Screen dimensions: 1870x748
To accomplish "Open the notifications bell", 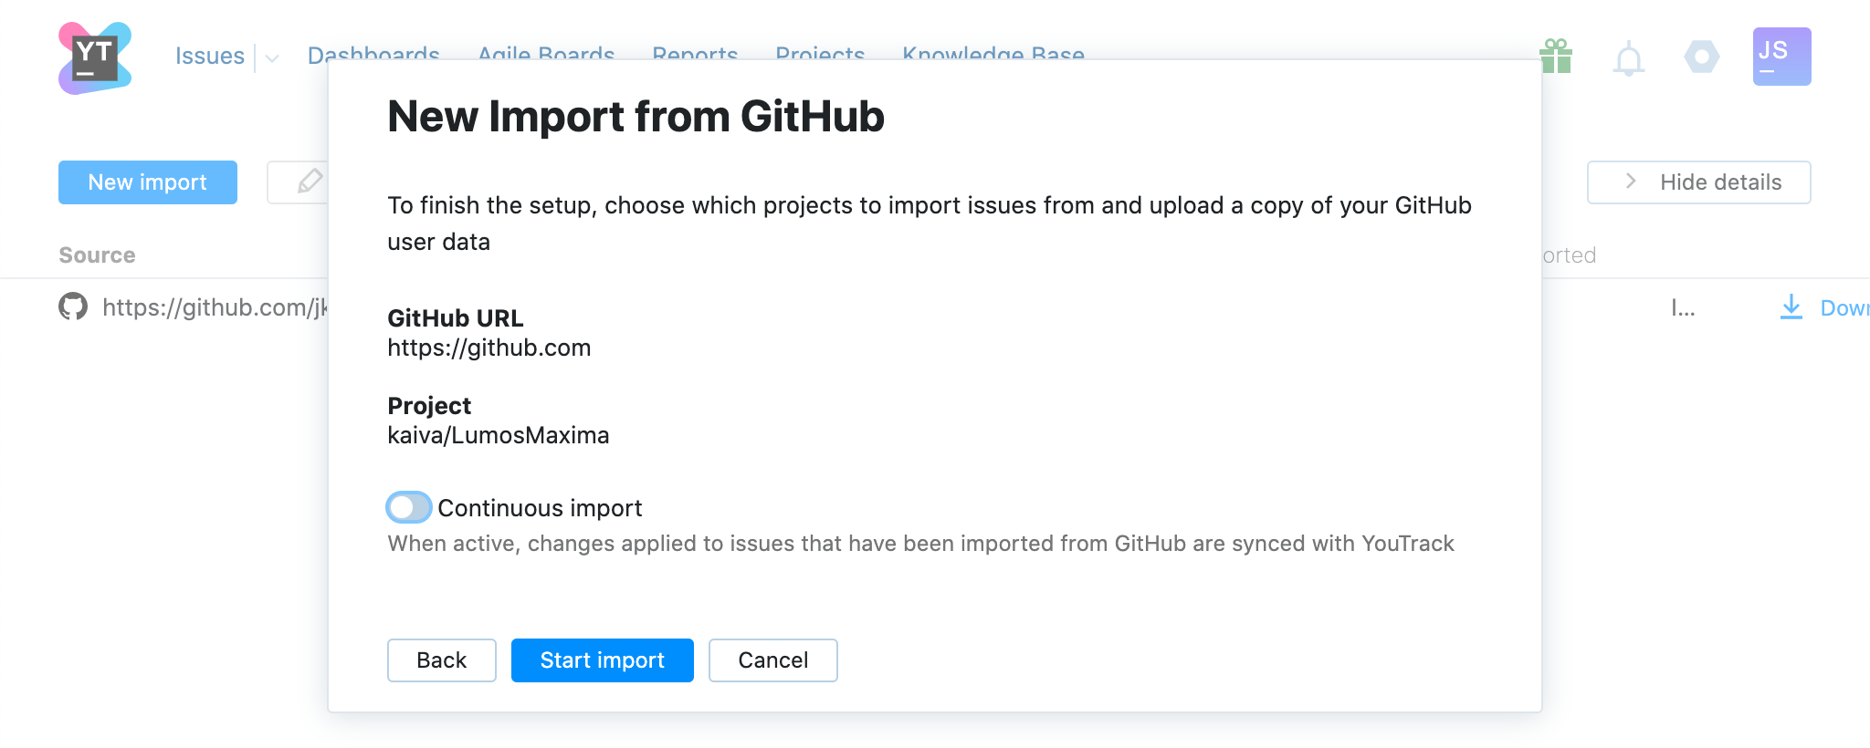I will point(1628,59).
